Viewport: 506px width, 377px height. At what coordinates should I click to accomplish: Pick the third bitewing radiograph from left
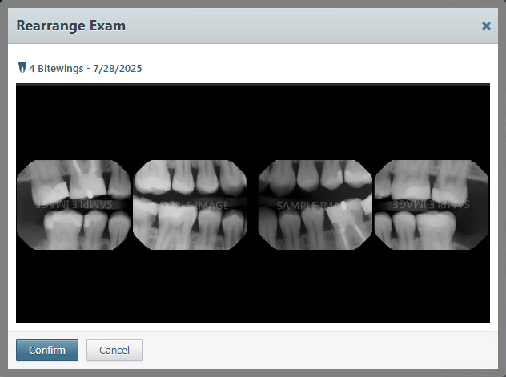(315, 205)
